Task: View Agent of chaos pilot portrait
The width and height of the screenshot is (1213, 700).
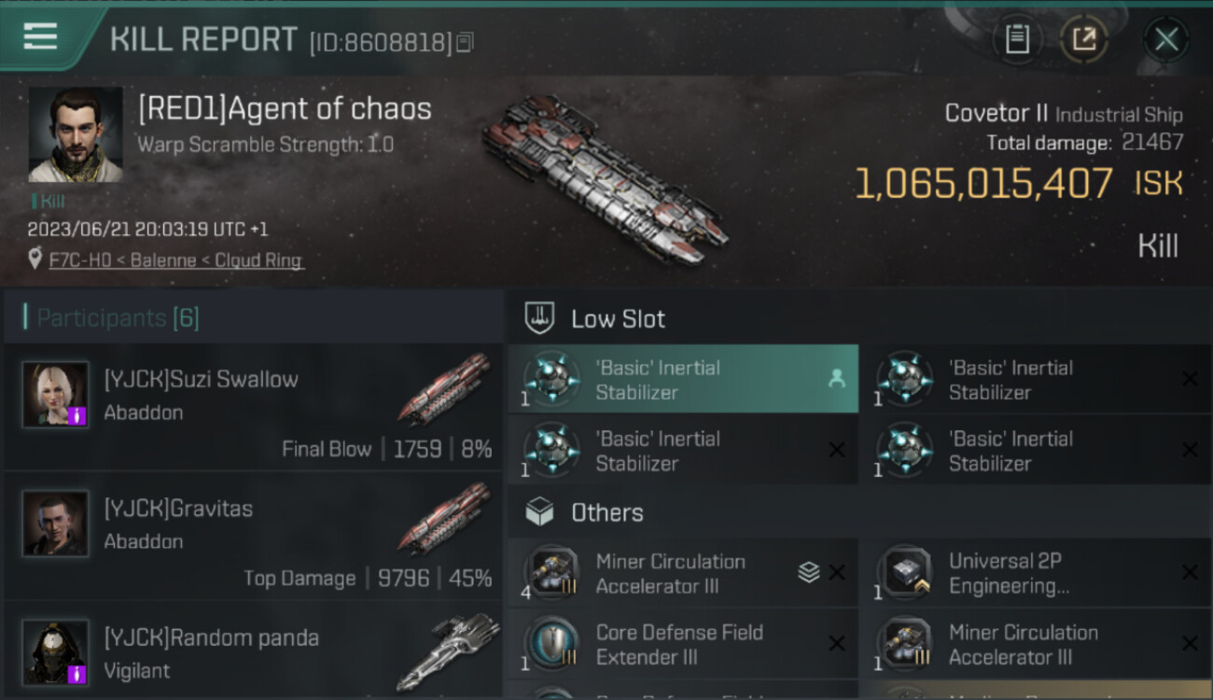Action: 76,134
